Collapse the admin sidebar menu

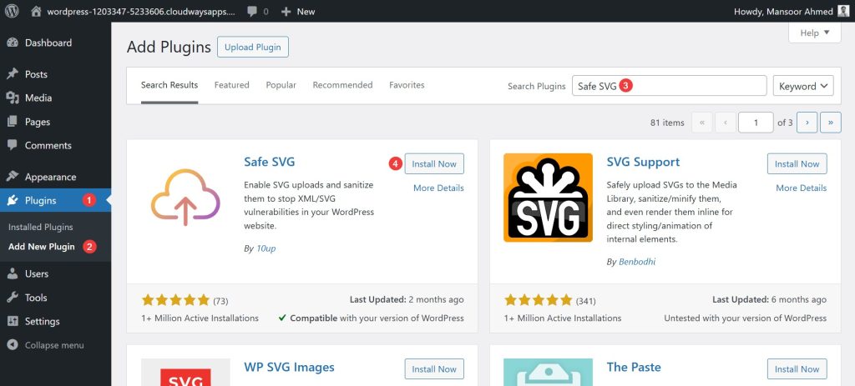point(56,345)
